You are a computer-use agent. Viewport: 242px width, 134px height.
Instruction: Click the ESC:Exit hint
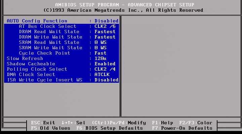(x=43, y=123)
